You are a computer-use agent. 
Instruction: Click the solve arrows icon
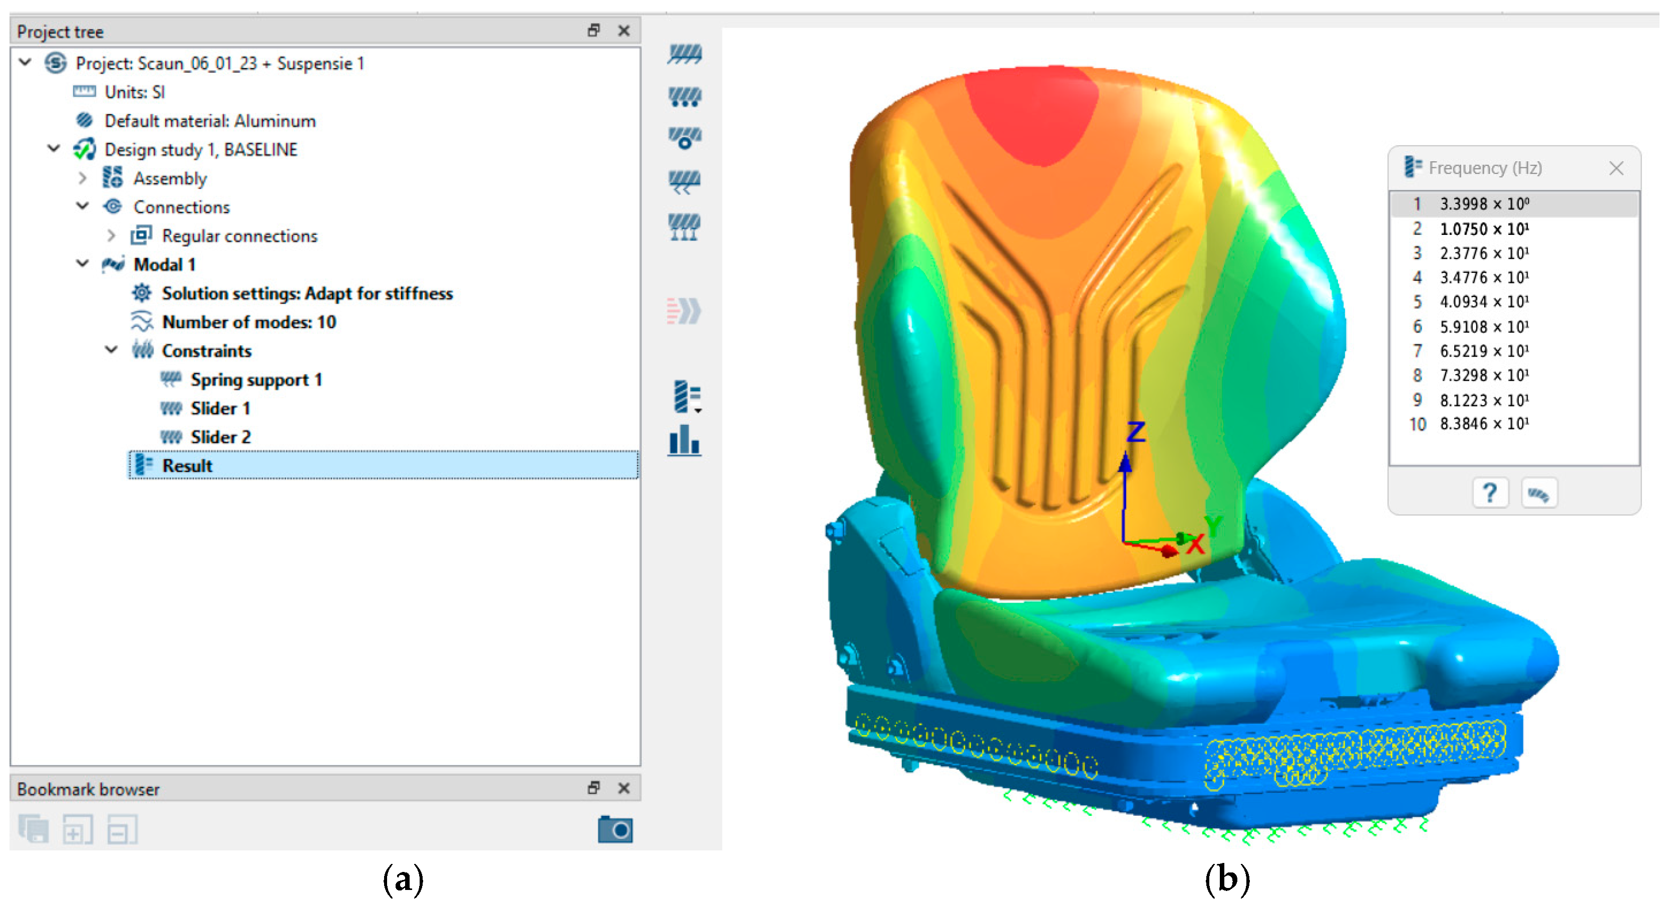(x=684, y=311)
